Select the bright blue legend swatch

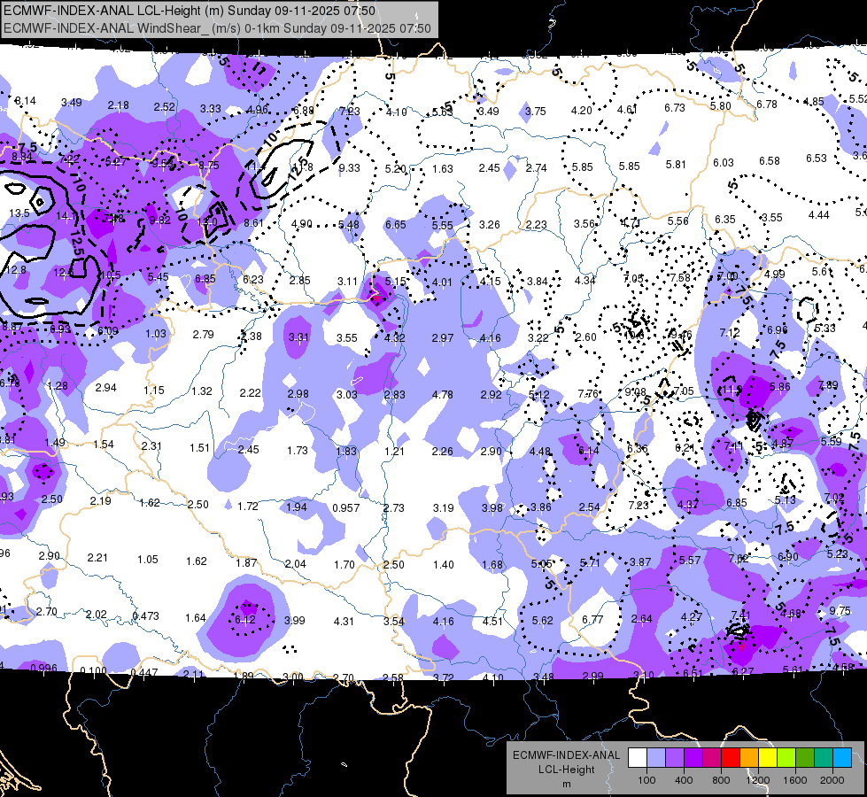842,757
